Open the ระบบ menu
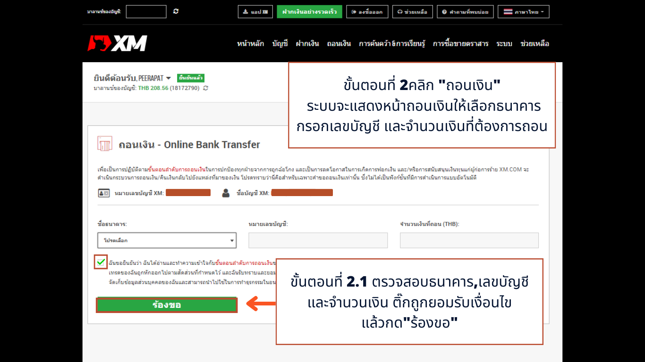 504,44
